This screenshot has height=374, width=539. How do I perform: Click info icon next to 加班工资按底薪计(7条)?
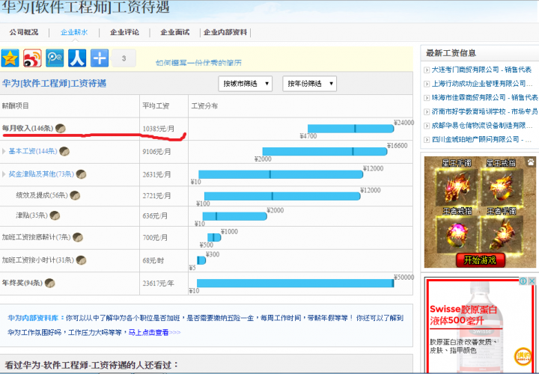(78, 237)
